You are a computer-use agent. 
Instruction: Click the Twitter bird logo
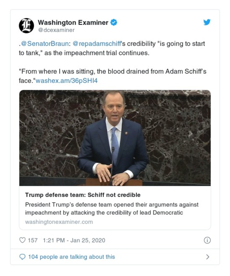tap(207, 22)
